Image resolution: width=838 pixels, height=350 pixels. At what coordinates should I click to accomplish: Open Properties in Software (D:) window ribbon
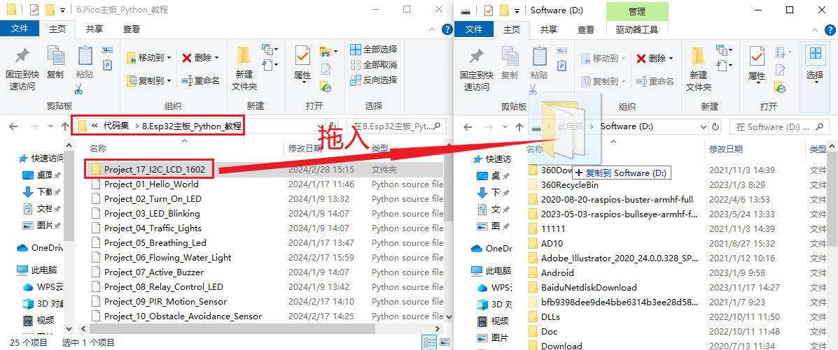(757, 64)
